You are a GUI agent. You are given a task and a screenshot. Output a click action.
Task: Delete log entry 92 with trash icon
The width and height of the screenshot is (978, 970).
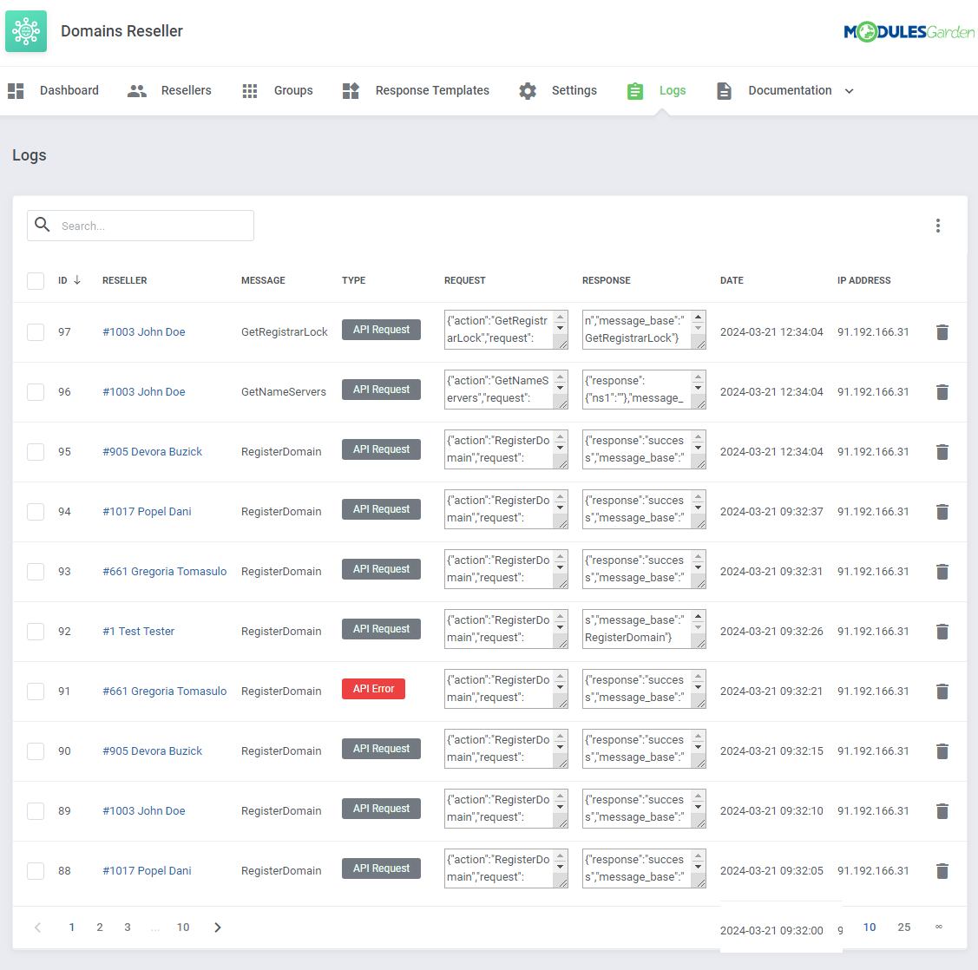pyautogui.click(x=942, y=632)
